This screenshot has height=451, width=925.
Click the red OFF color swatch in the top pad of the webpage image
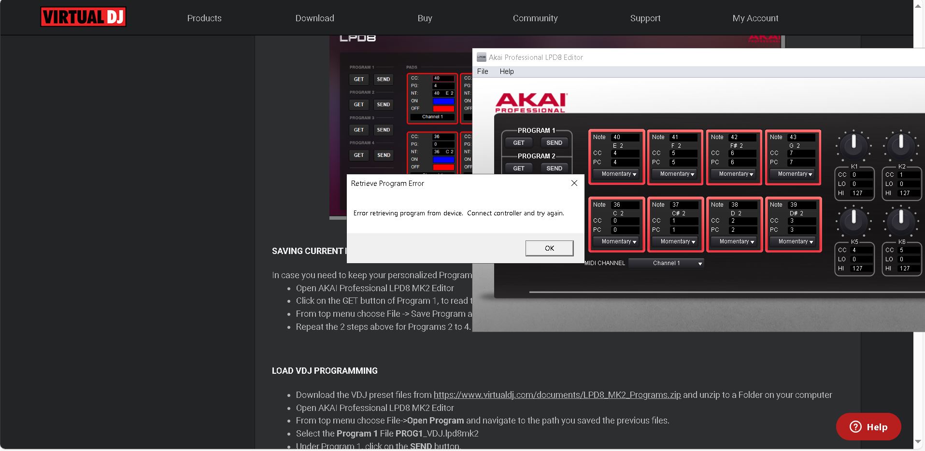(x=443, y=109)
